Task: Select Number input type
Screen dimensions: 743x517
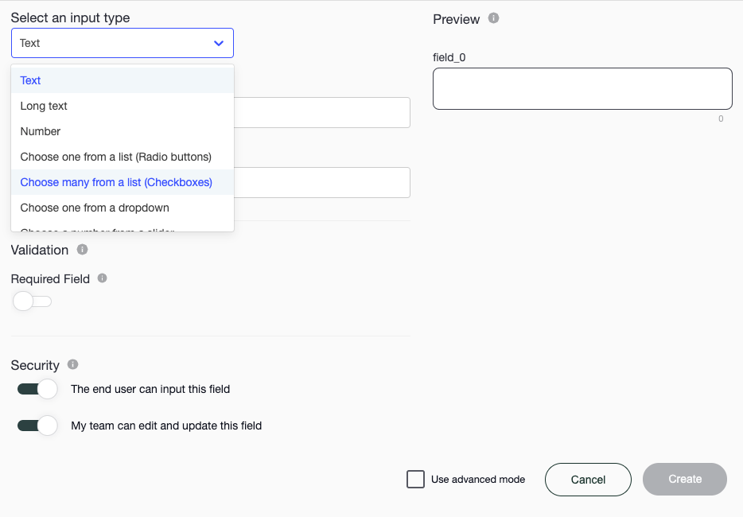Action: point(123,132)
